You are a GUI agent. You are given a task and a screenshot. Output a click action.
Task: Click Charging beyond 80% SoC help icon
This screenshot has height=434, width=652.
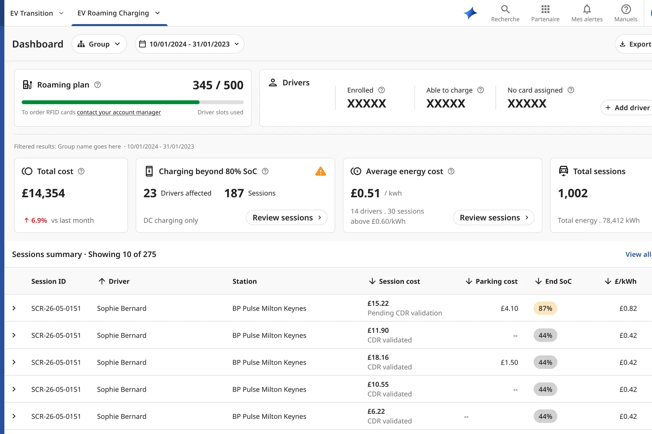coord(265,171)
